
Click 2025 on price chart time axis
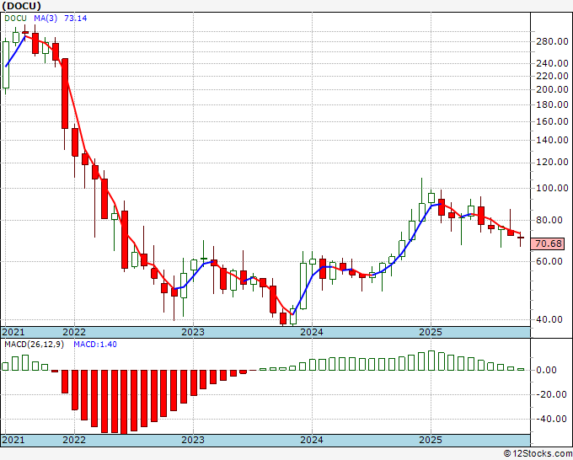click(431, 332)
